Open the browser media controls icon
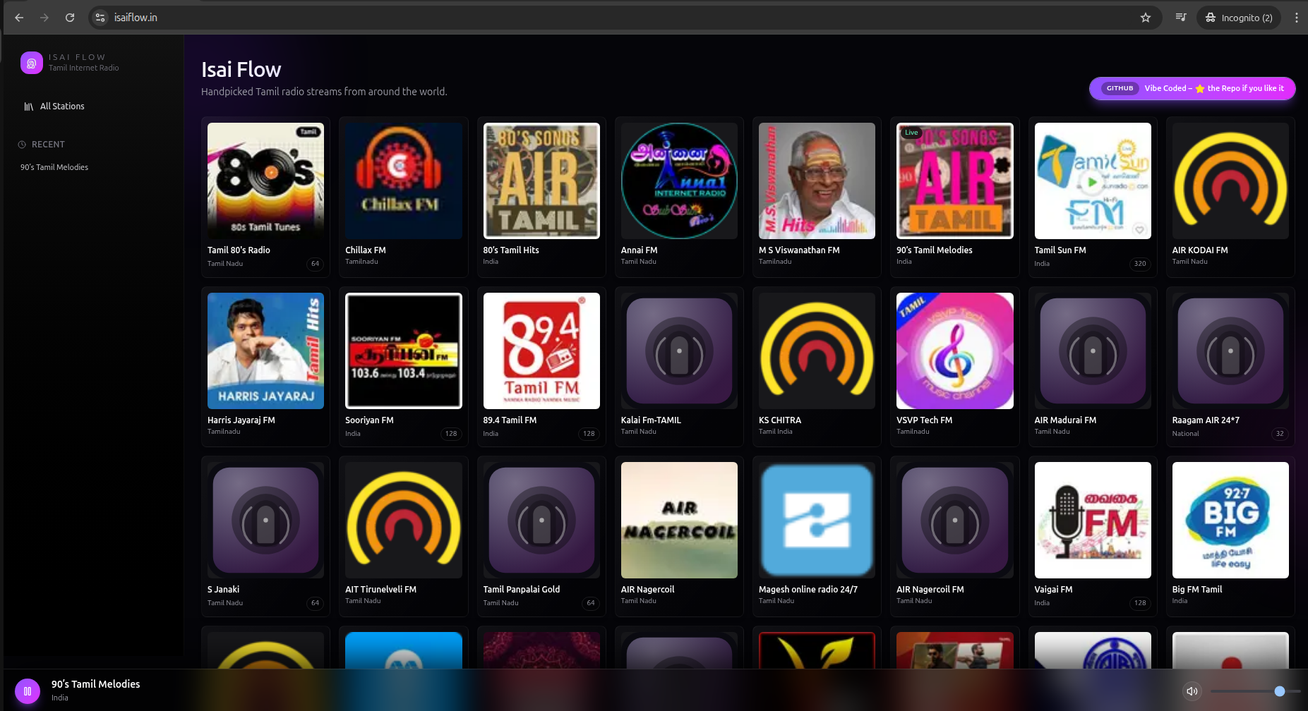The image size is (1308, 711). click(1181, 18)
